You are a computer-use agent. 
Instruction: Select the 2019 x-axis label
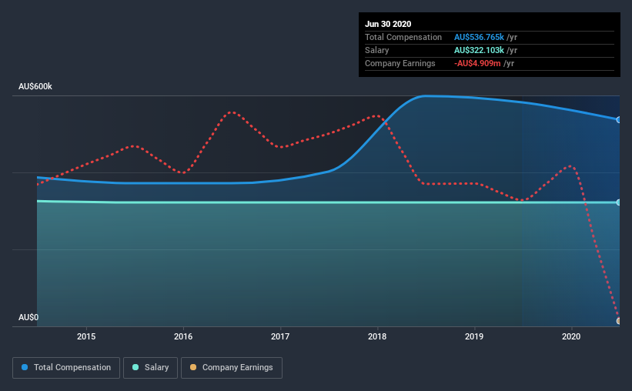[x=474, y=336]
